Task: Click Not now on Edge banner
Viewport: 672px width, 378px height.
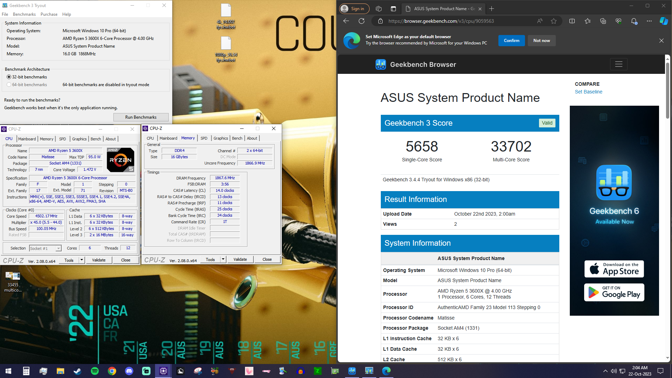Action: 541,41
